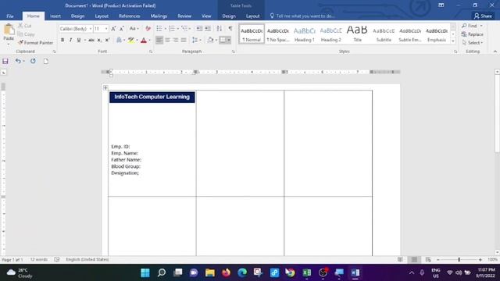Click the Sort icon

coord(219,29)
